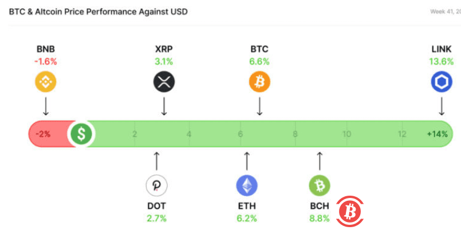The width and height of the screenshot is (461, 234).
Task: Click the 10 tick mark on scale
Action: pyautogui.click(x=347, y=134)
